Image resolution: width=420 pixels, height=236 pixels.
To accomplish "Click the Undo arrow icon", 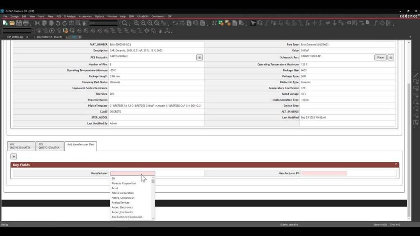I will point(58,23).
